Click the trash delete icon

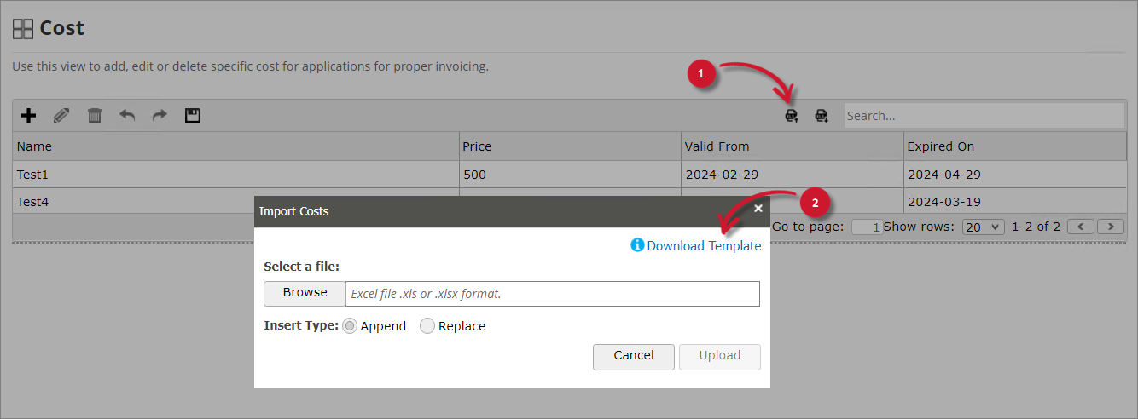pyautogui.click(x=95, y=115)
